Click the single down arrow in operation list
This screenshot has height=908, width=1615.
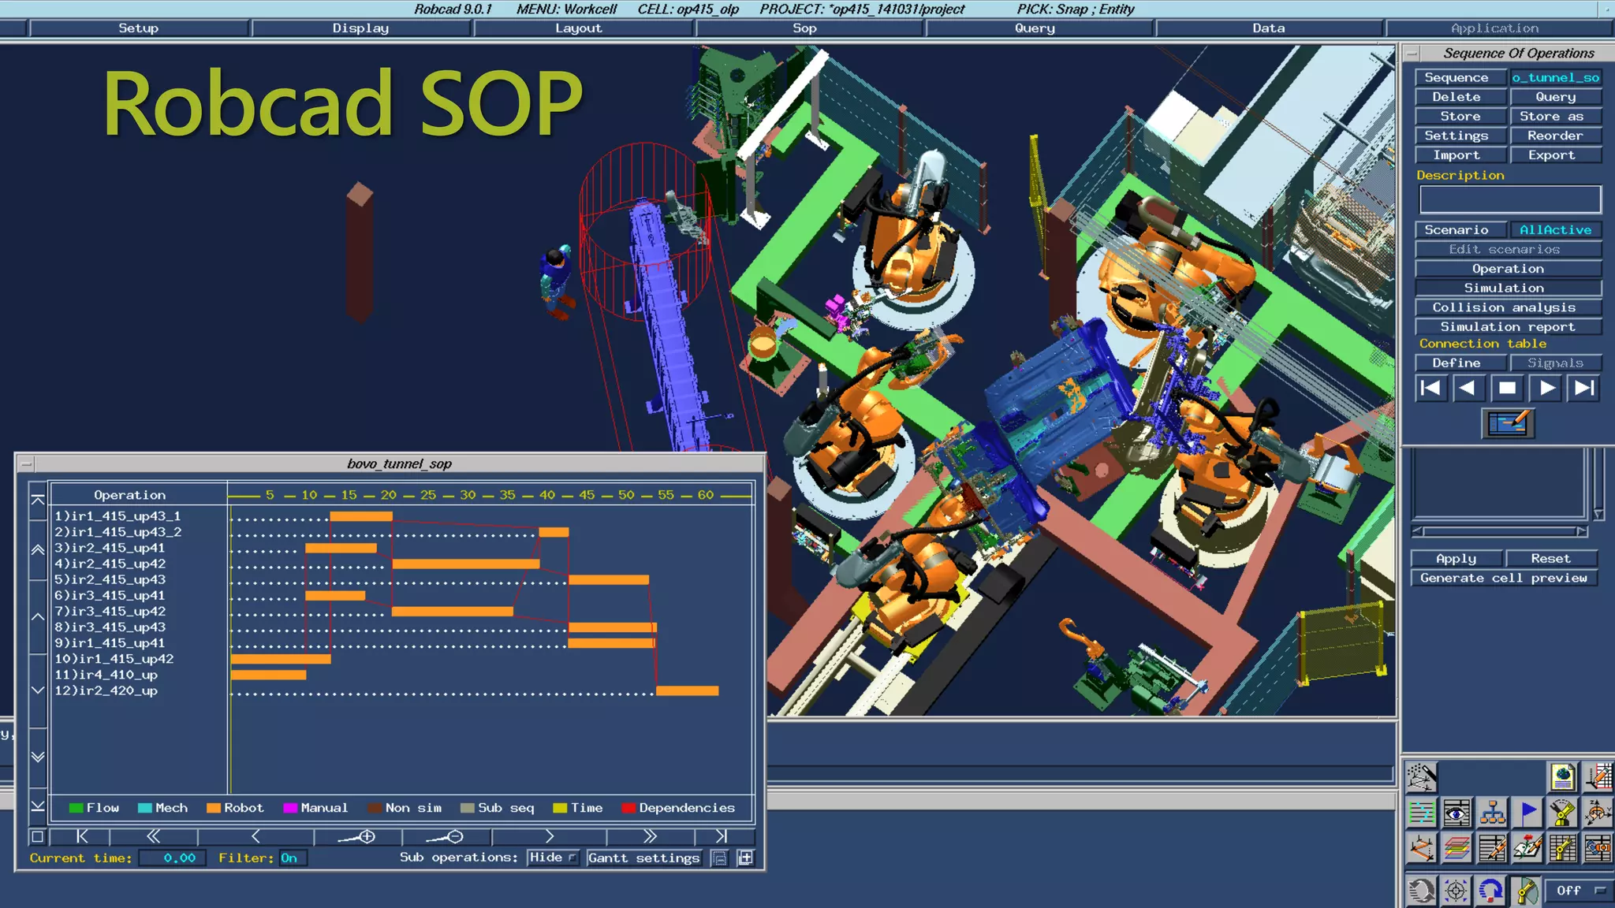click(37, 690)
